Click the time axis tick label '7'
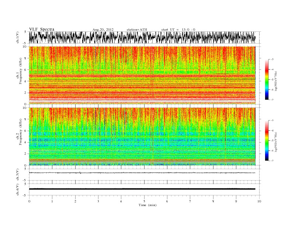 190,201
